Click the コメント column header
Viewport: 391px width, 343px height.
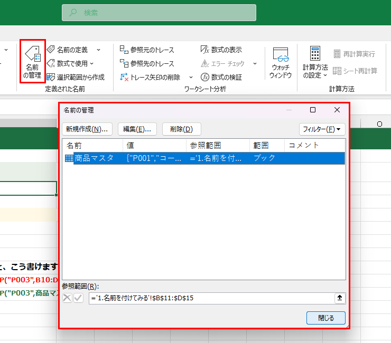point(315,145)
